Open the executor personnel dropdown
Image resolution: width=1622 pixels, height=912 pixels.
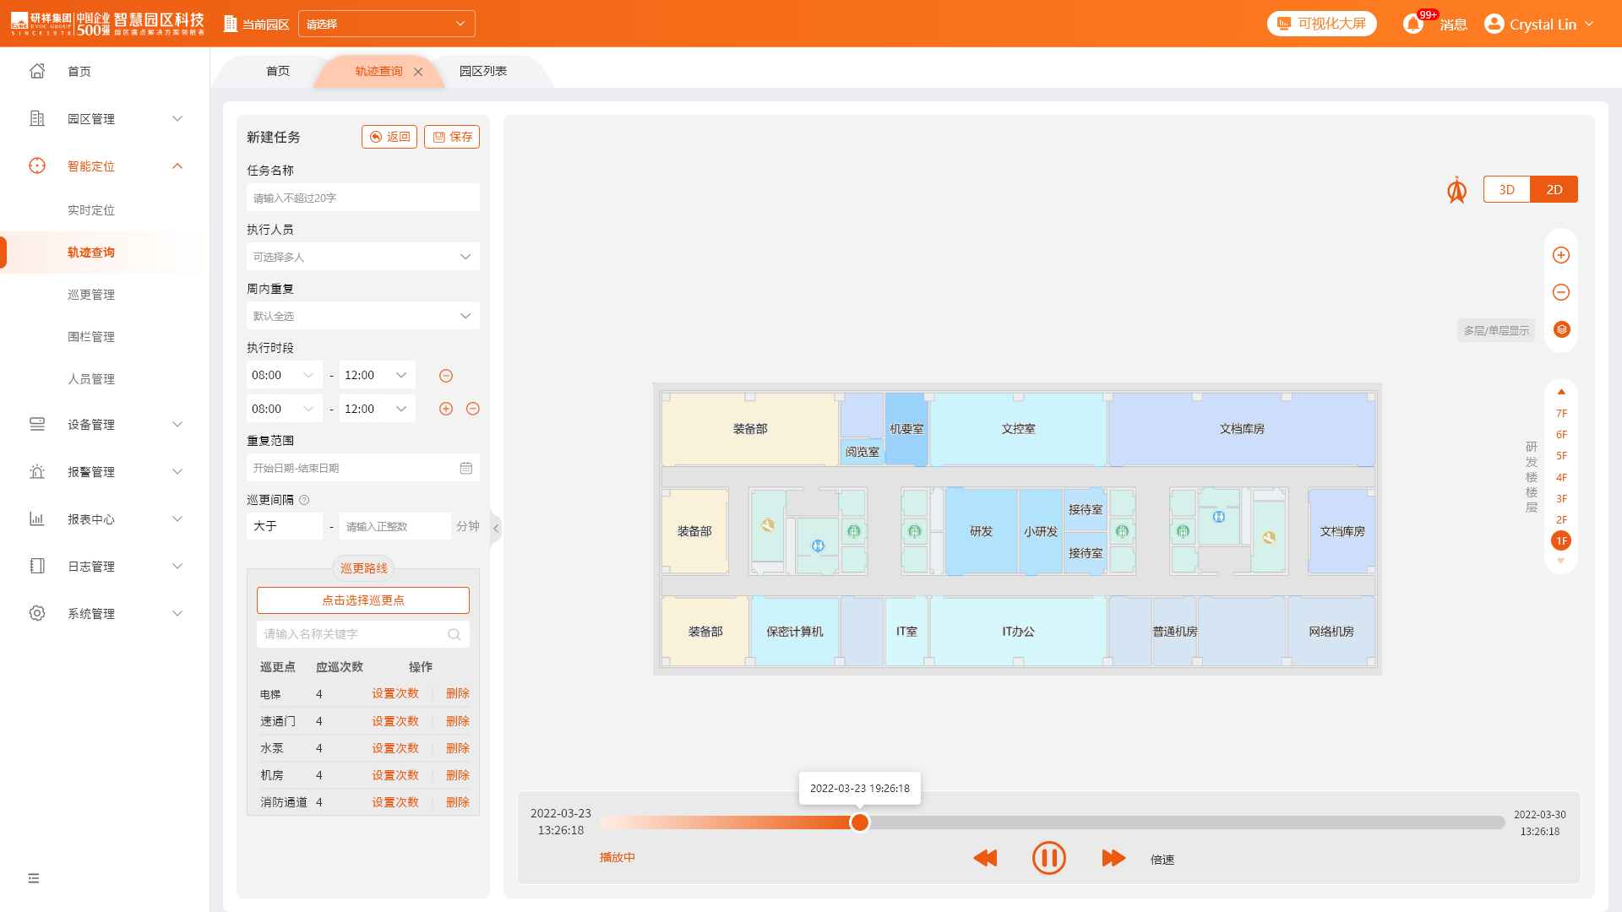tap(362, 257)
